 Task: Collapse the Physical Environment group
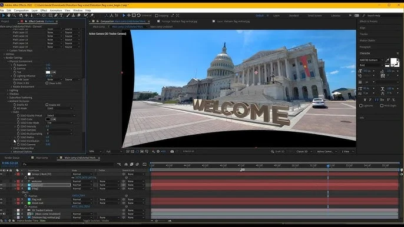pyautogui.click(x=8, y=62)
